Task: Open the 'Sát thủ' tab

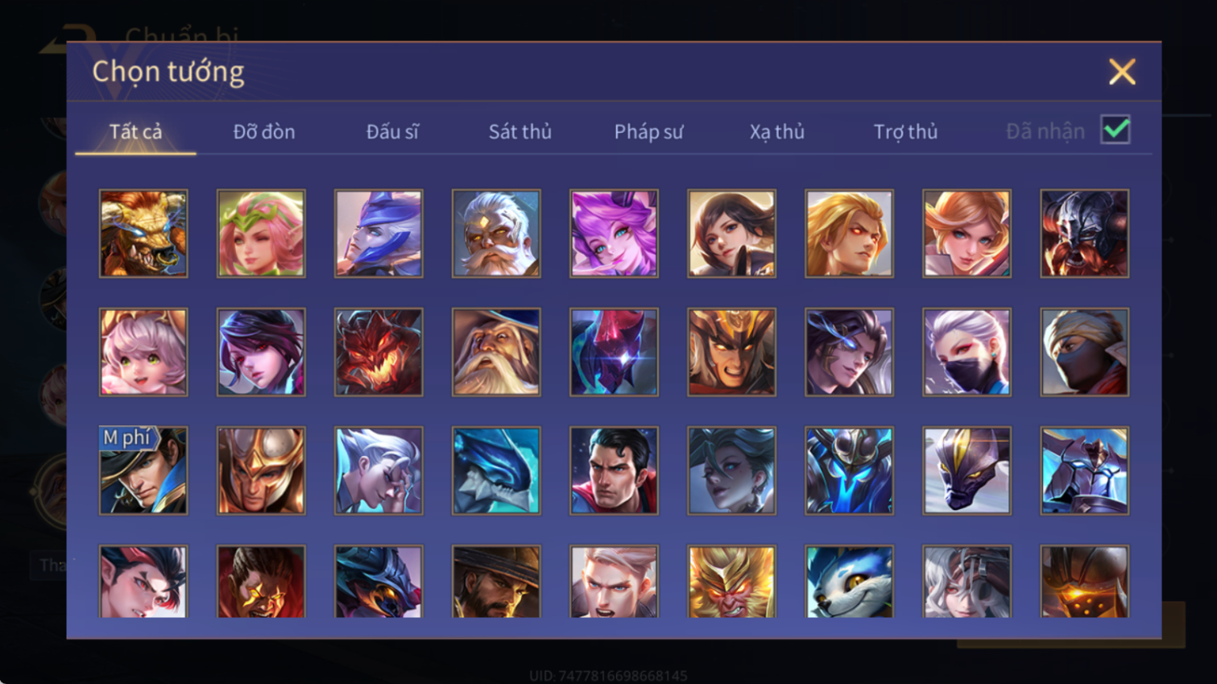Action: coord(520,131)
